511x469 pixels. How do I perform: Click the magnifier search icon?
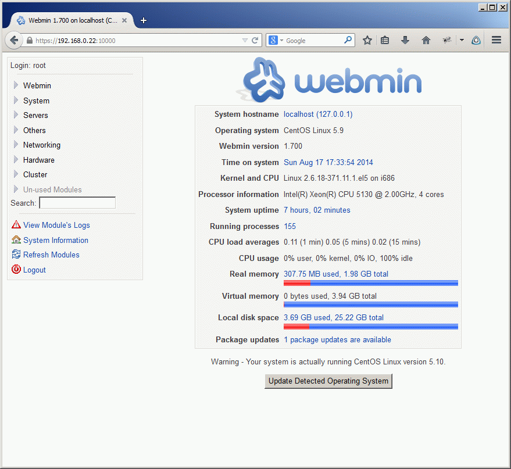pyautogui.click(x=348, y=40)
